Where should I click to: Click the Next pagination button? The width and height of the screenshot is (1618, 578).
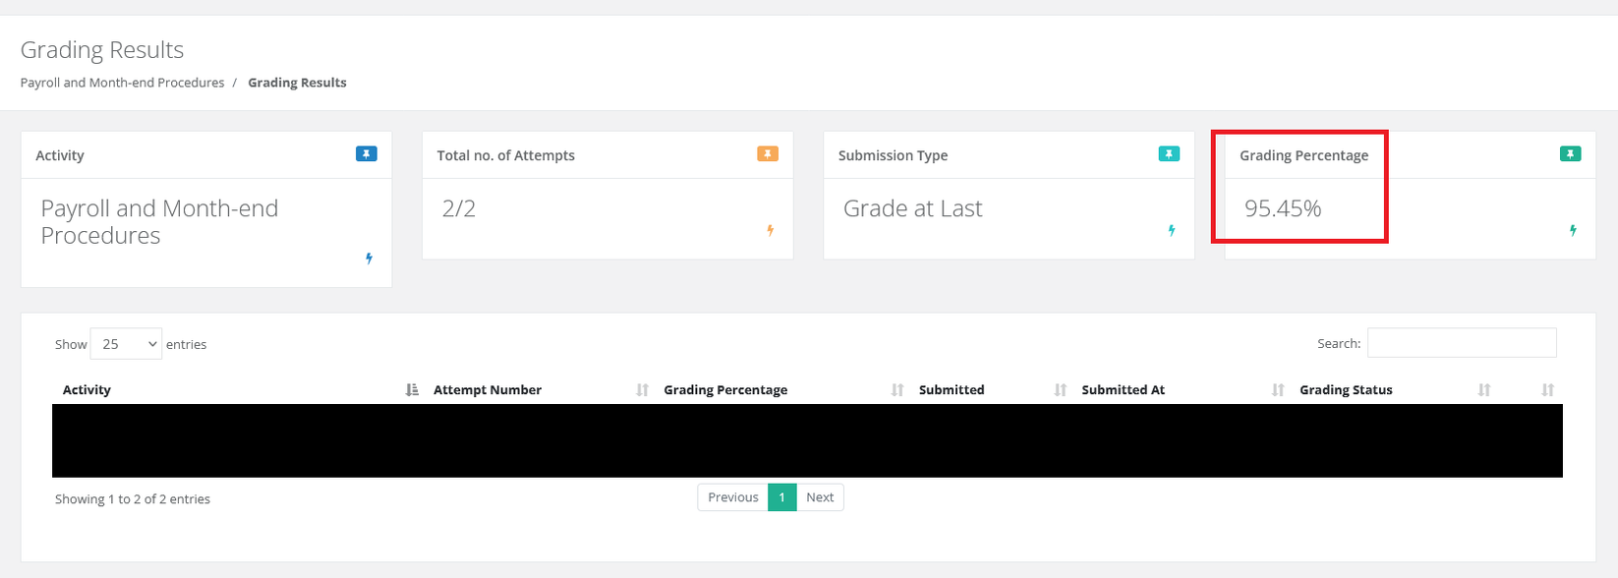pos(820,496)
